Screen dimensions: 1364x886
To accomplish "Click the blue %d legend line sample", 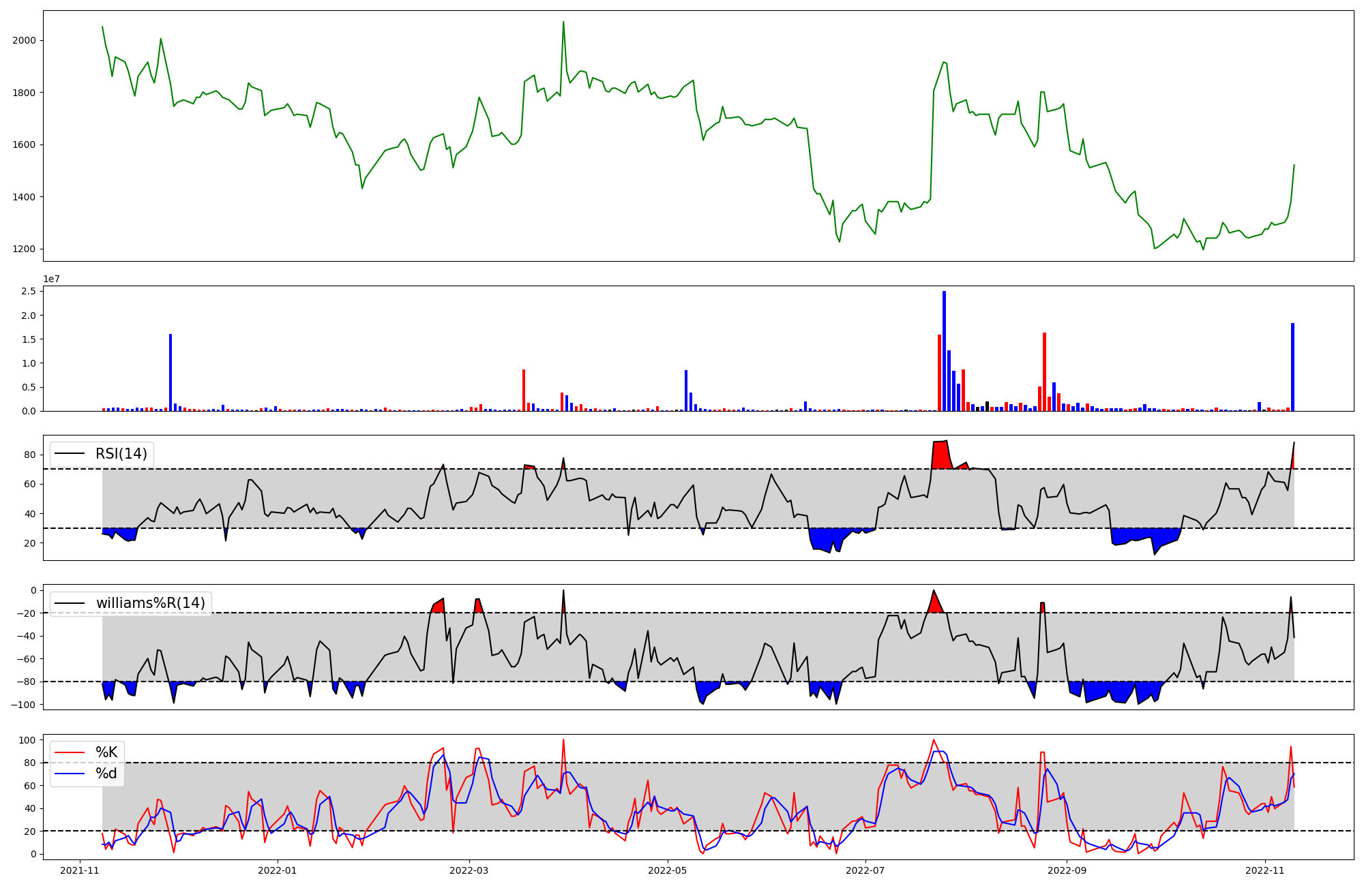I will pyautogui.click(x=70, y=774).
